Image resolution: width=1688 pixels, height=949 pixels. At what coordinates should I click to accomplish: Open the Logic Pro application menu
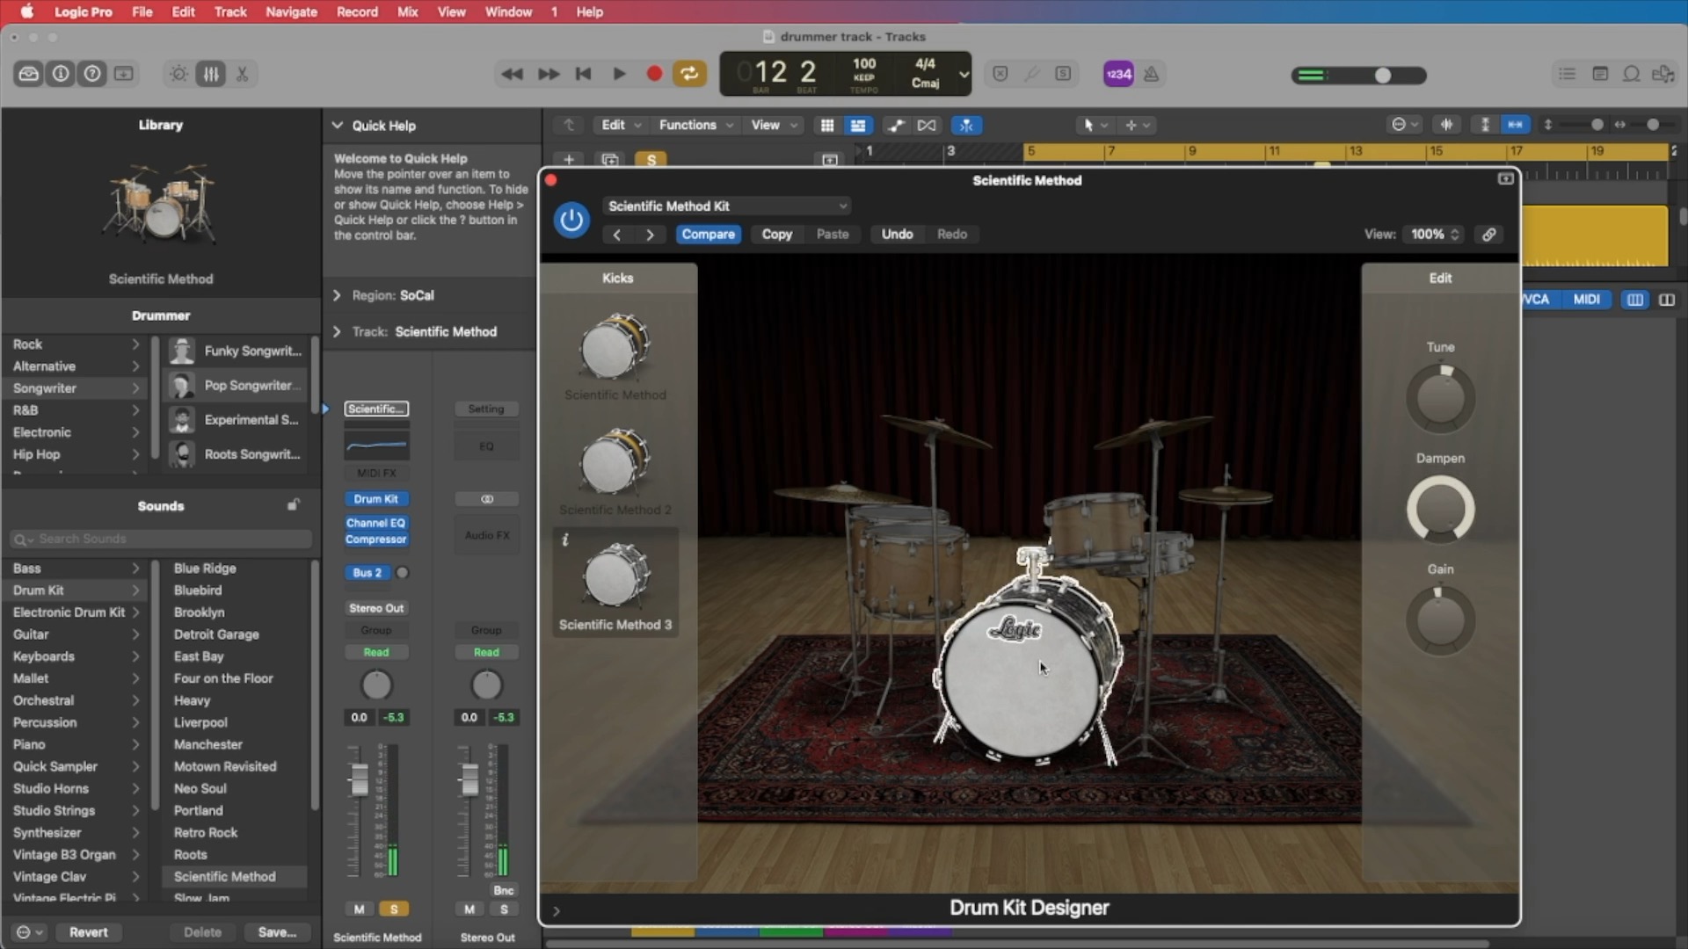click(83, 12)
